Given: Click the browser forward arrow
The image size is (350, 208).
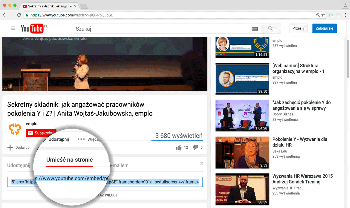Looking at the screenshot, I should click(x=12, y=15).
